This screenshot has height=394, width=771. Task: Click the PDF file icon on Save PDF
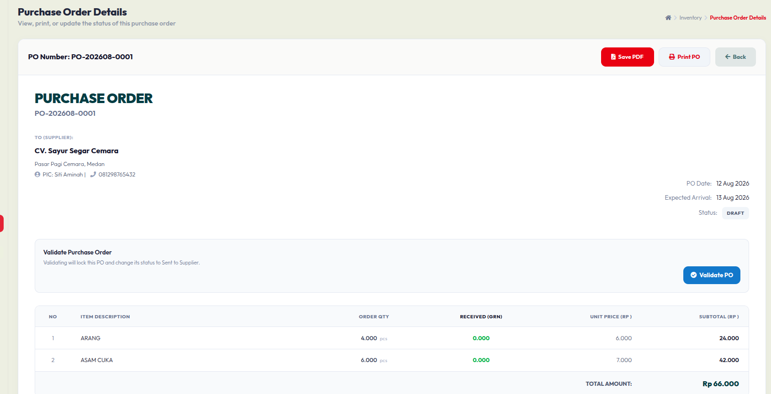click(x=613, y=57)
